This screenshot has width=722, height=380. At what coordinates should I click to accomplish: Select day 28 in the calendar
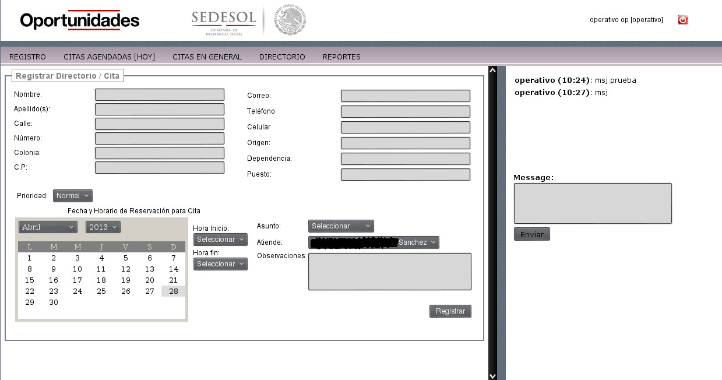coord(173,291)
